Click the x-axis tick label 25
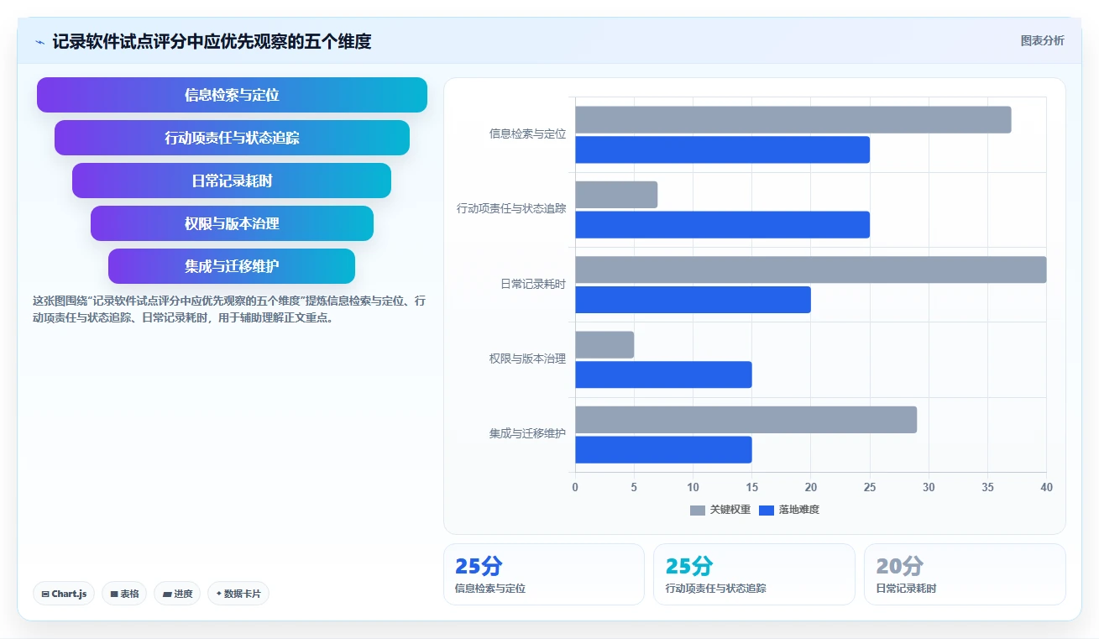The height and width of the screenshot is (639, 1099). (870, 487)
